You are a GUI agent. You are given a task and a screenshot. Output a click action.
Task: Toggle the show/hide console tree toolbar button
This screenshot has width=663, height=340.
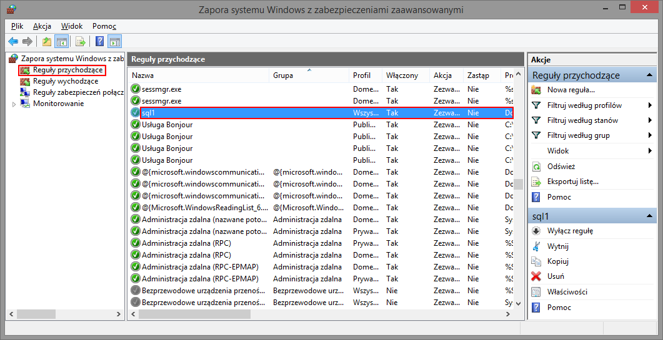click(x=62, y=41)
